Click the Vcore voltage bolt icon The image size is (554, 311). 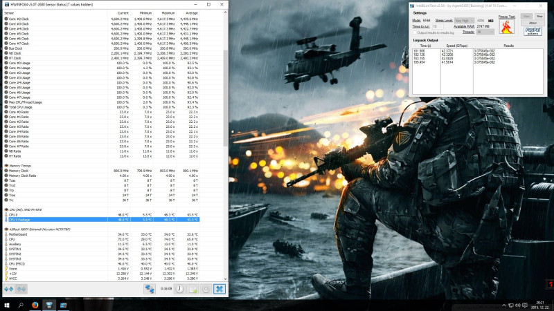(6, 269)
